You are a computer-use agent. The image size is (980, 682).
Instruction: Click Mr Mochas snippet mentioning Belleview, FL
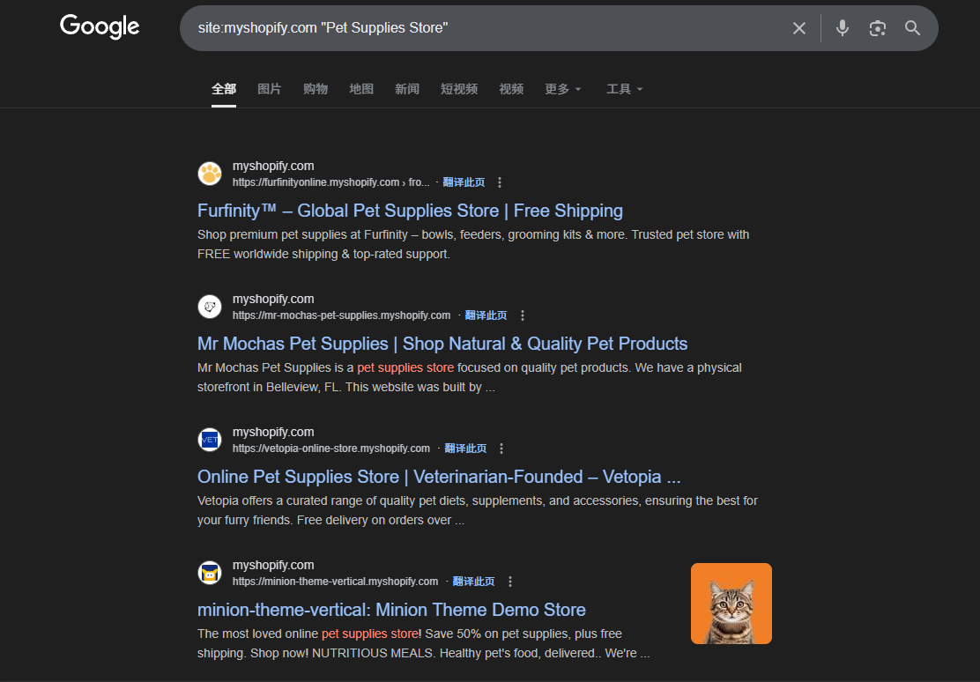[x=470, y=378]
